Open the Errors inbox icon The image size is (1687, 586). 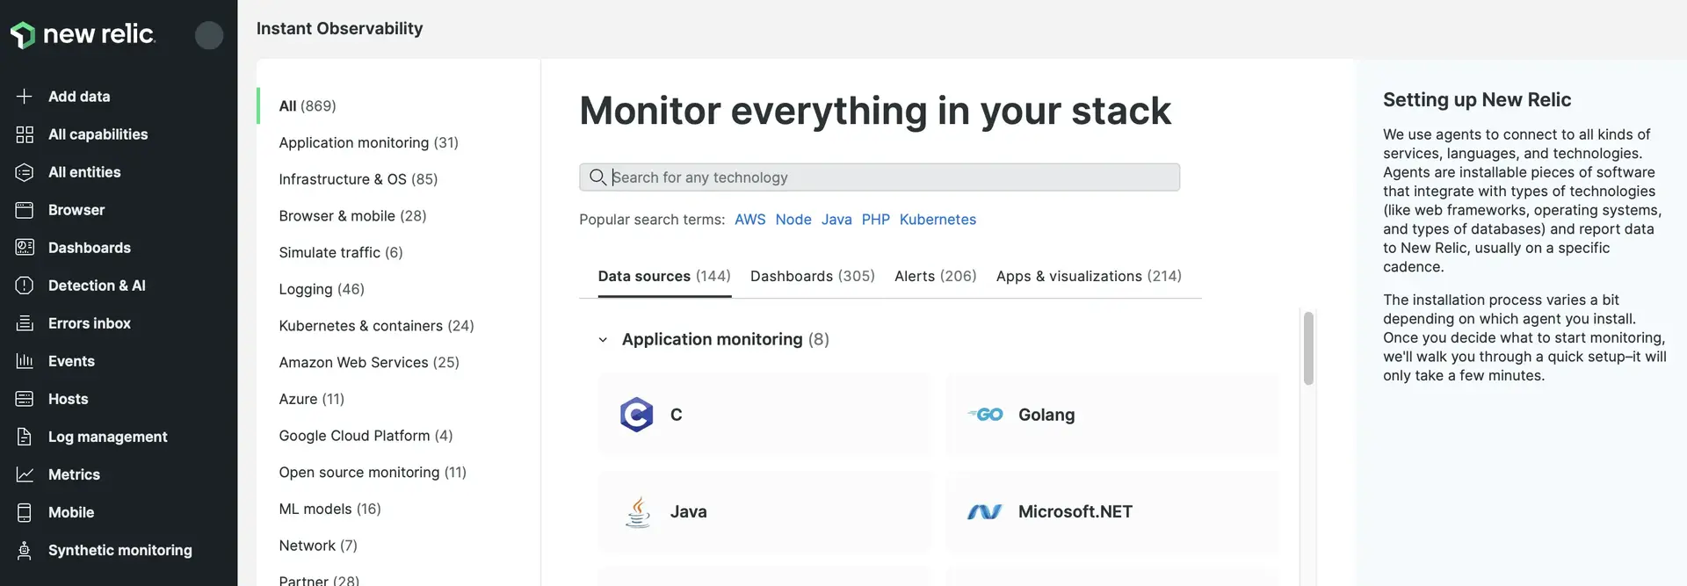coord(25,323)
